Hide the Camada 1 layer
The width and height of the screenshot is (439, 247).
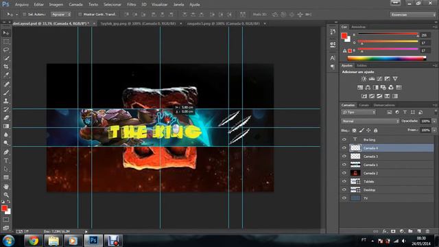tap(344, 165)
